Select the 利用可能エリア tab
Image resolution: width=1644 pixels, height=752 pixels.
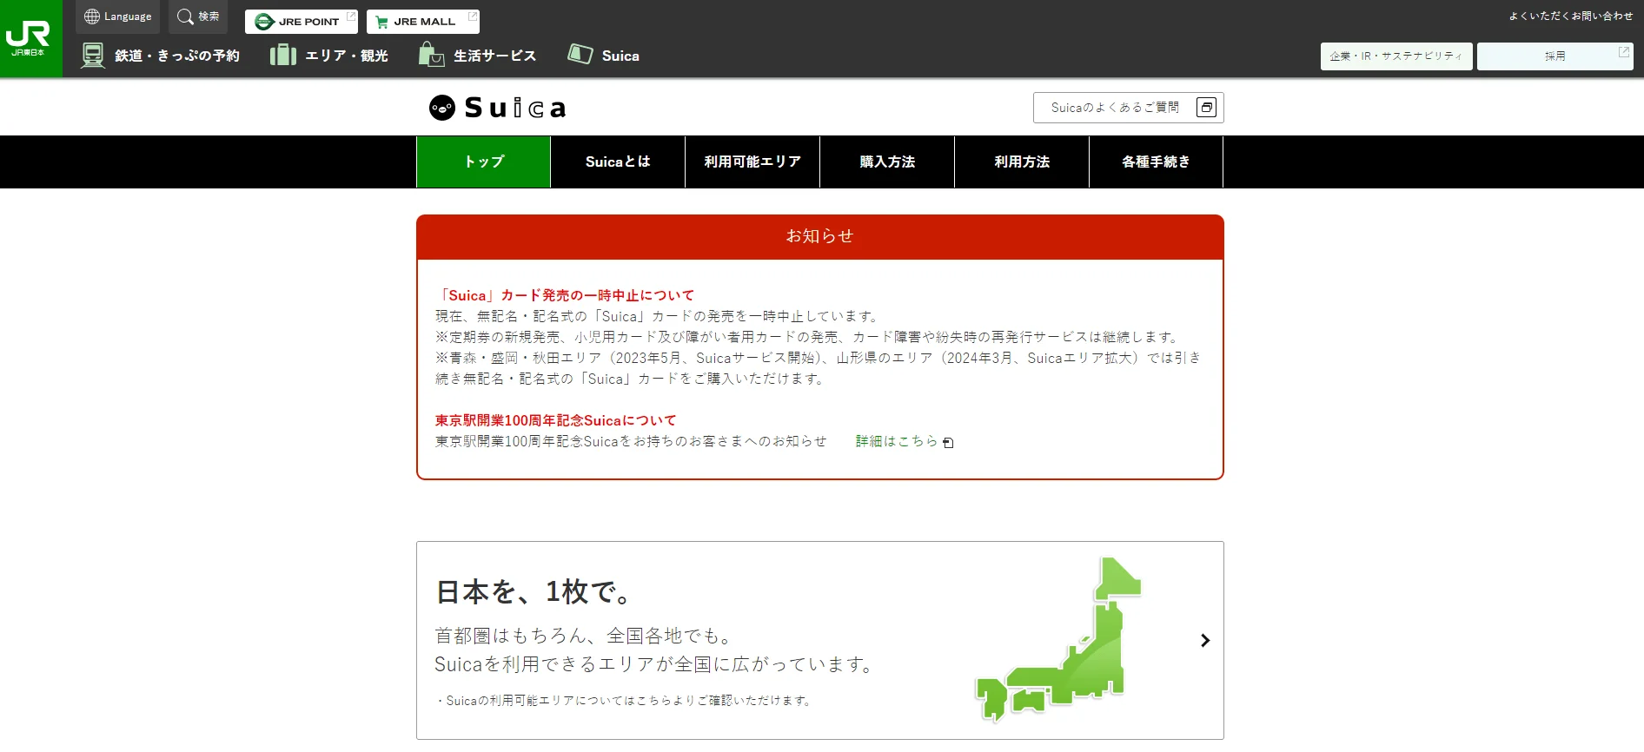pos(752,162)
